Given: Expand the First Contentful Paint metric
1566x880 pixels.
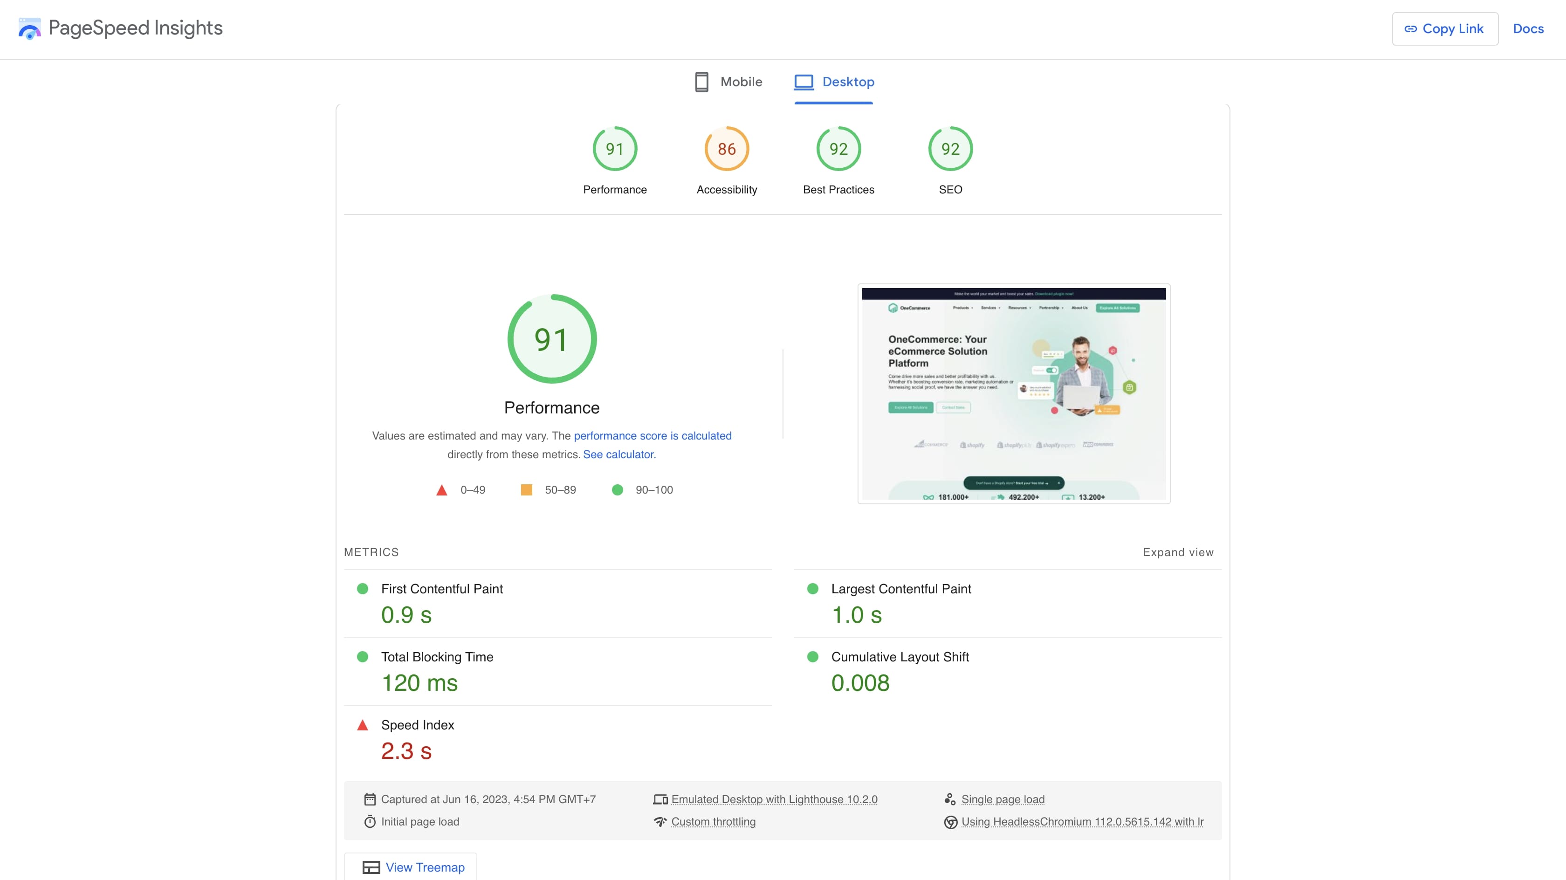Looking at the screenshot, I should [557, 603].
